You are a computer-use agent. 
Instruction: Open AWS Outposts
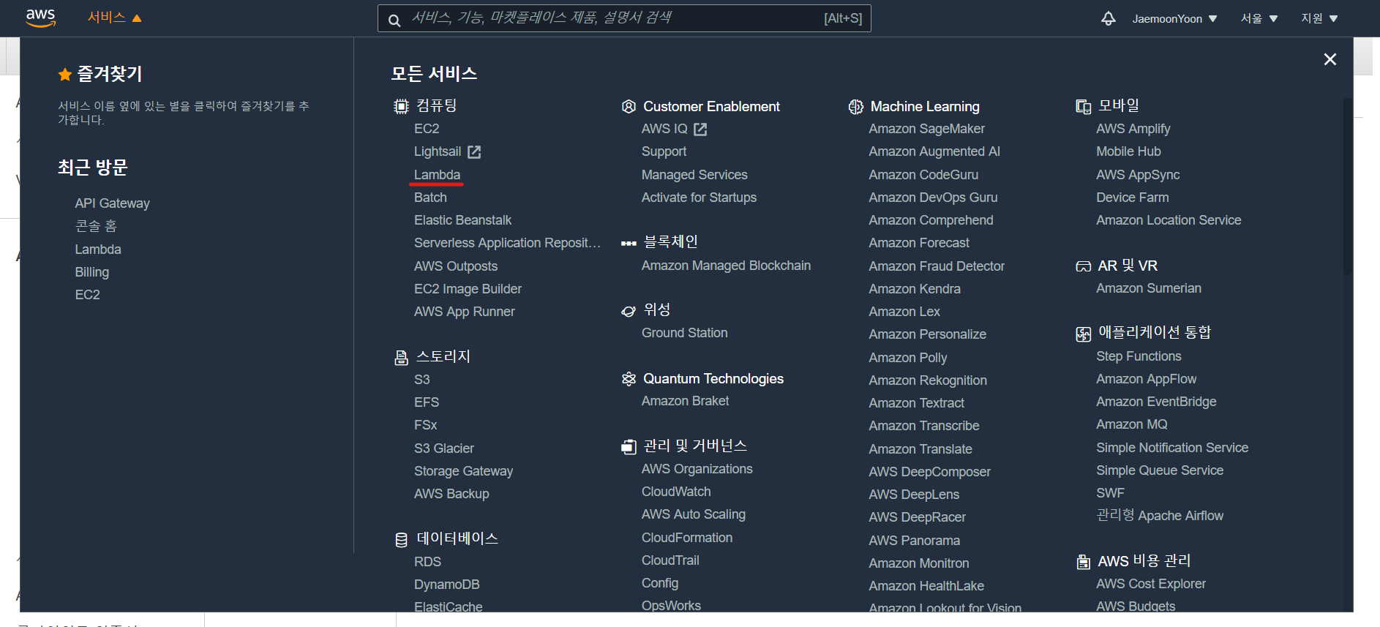(x=456, y=266)
